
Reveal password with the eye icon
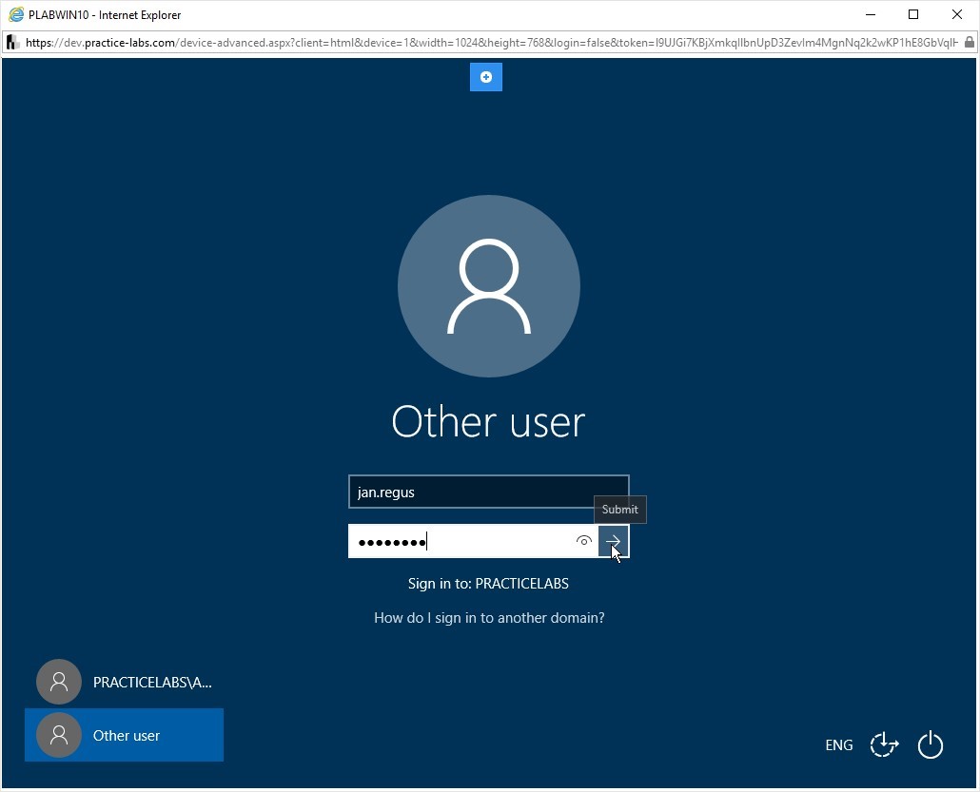tap(584, 541)
